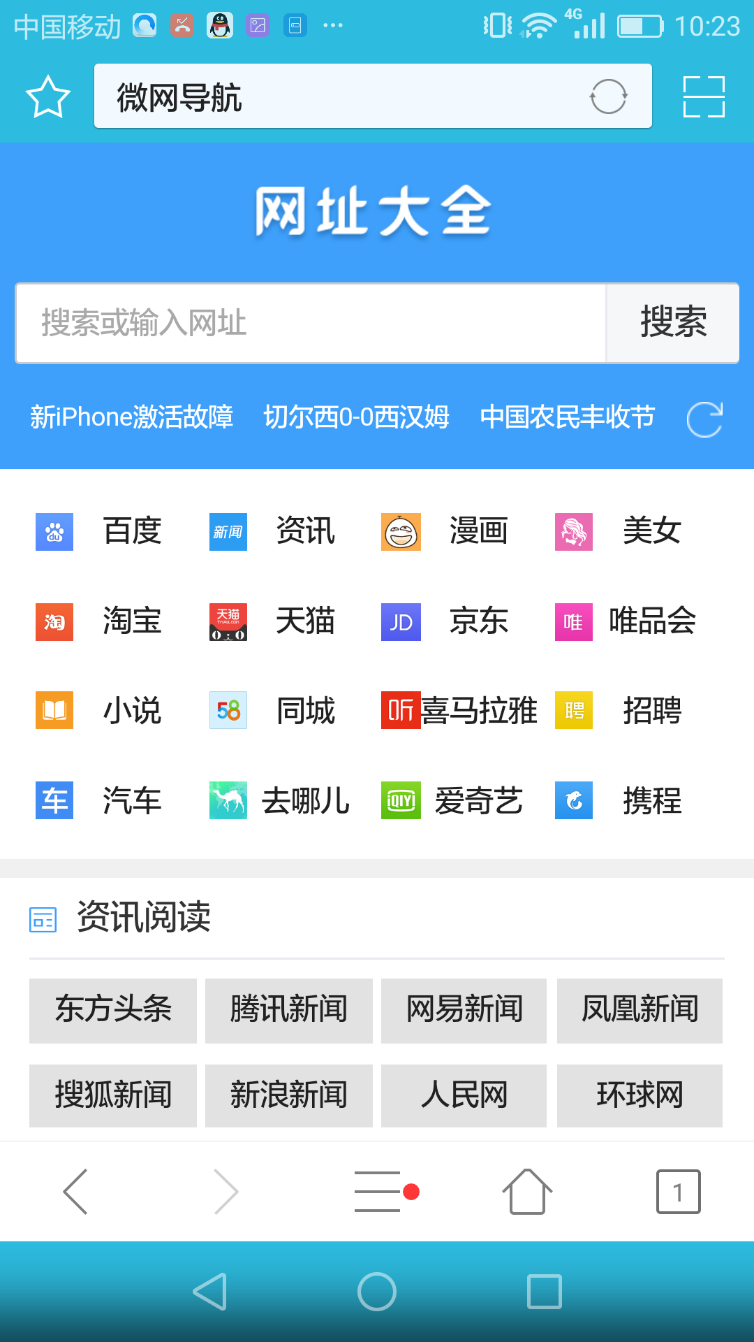Refresh the trending topics list
Image resolution: width=754 pixels, height=1342 pixels.
tap(704, 419)
